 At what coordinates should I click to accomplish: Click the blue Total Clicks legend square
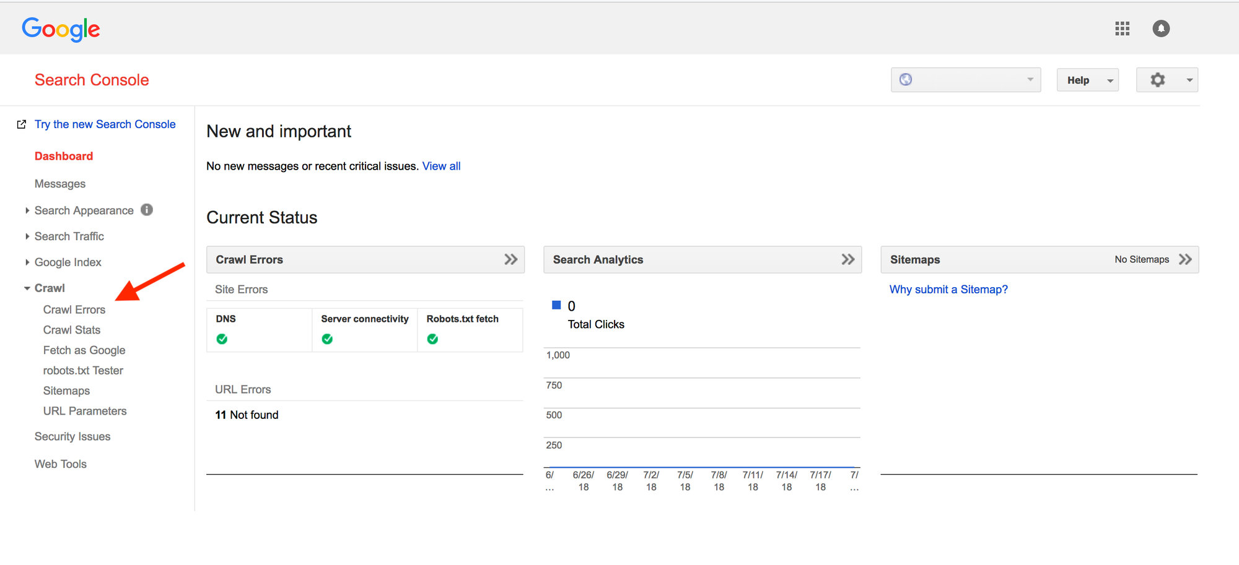(x=556, y=305)
